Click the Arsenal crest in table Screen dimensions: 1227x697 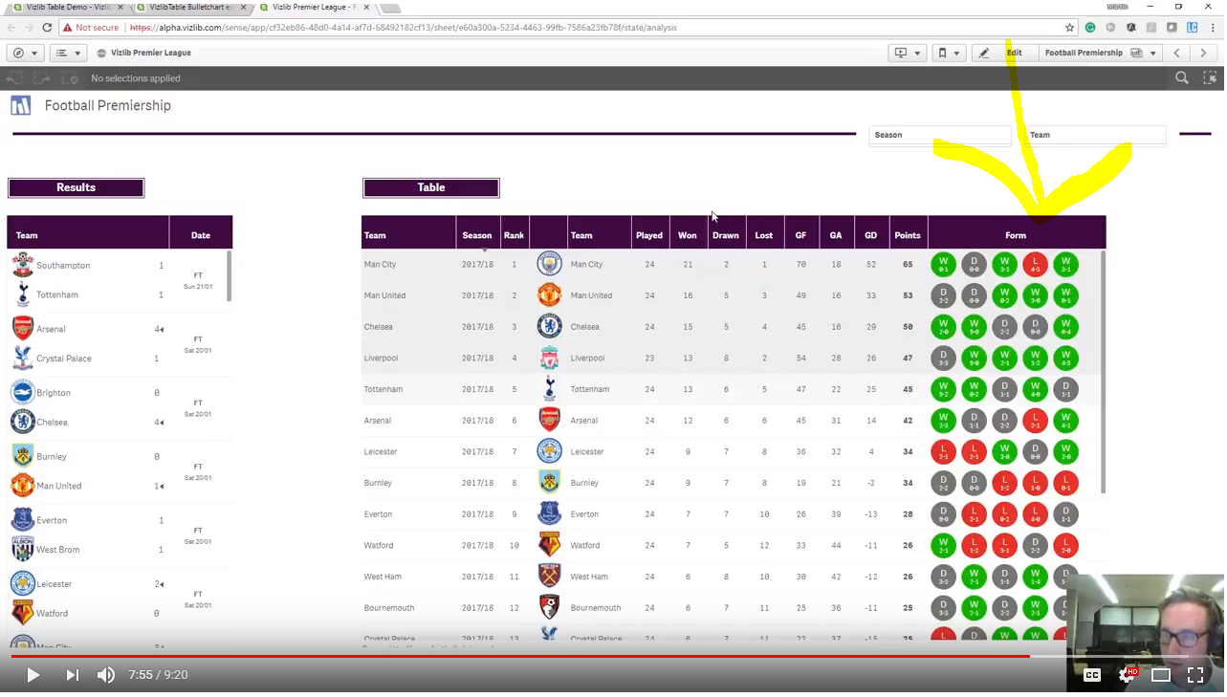549,420
